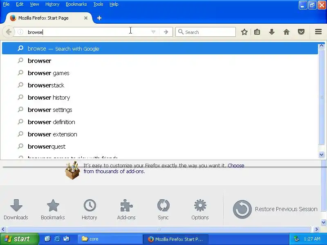The height and width of the screenshot is (245, 327).
Task: Open the hamburger menu button
Action: [318, 32]
